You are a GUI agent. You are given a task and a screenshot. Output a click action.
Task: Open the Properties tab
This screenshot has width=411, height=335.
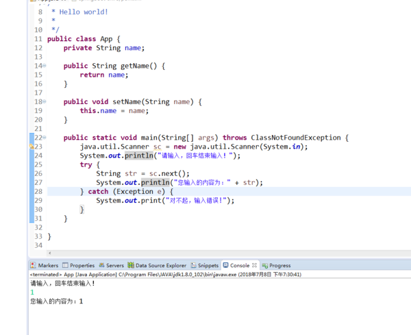click(x=79, y=265)
